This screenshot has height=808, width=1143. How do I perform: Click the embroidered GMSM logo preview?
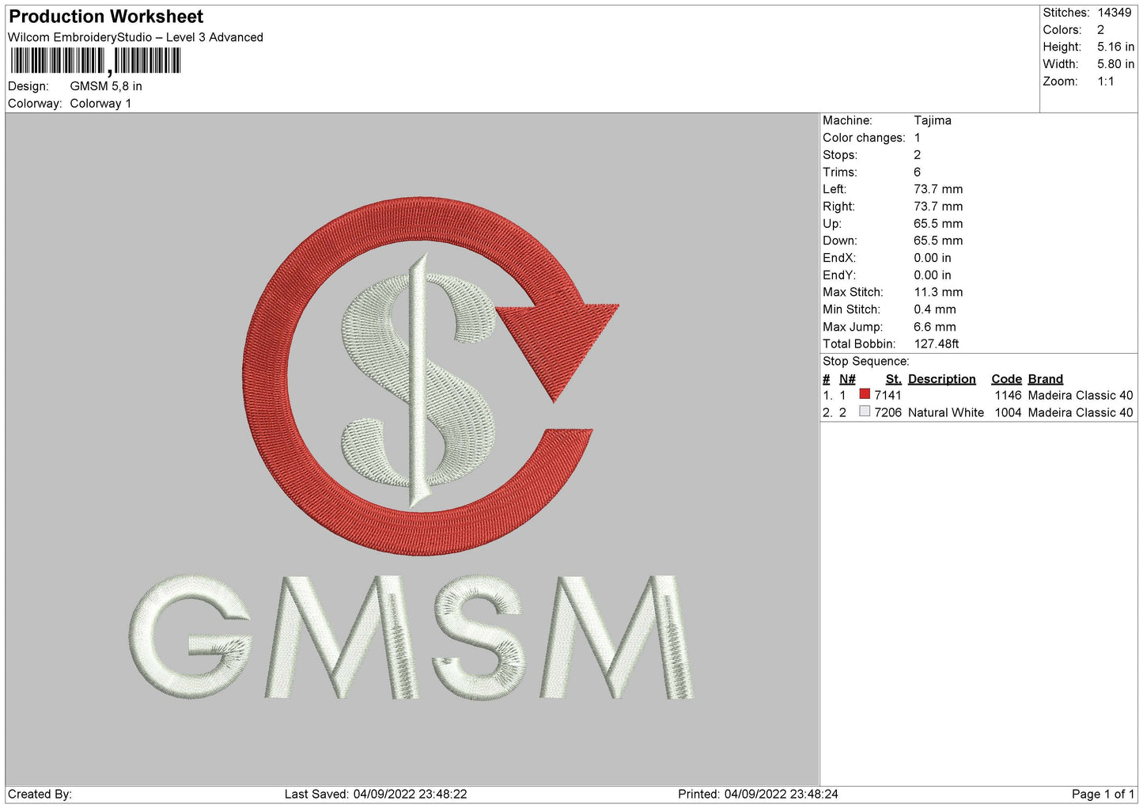pos(412,448)
